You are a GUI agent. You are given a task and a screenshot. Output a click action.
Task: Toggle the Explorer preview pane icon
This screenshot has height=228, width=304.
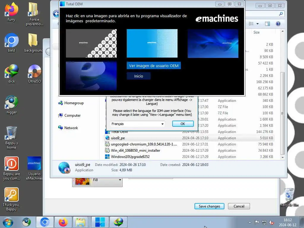pos(267,24)
